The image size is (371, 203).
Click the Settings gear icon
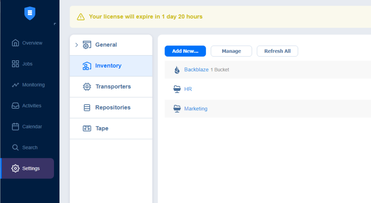[15, 168]
